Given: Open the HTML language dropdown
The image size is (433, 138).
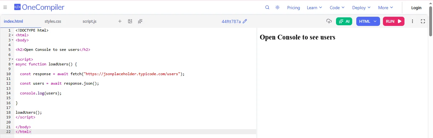Looking at the screenshot, I should 368,21.
